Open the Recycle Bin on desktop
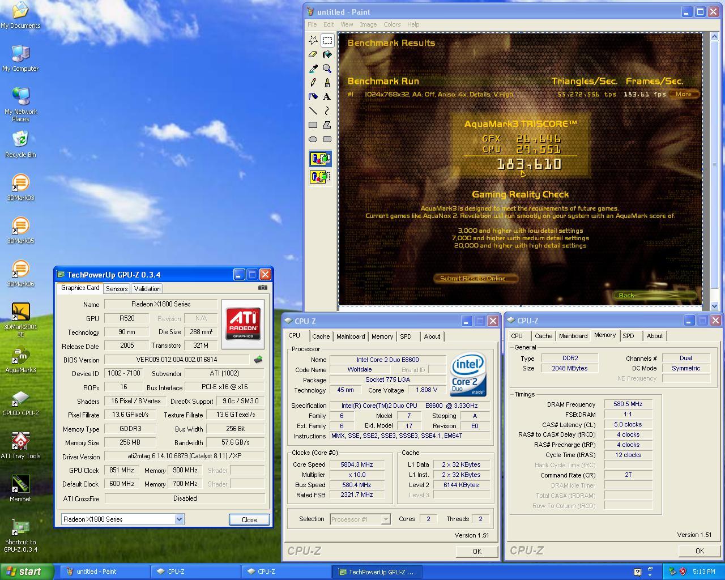The width and height of the screenshot is (725, 580). 20,144
